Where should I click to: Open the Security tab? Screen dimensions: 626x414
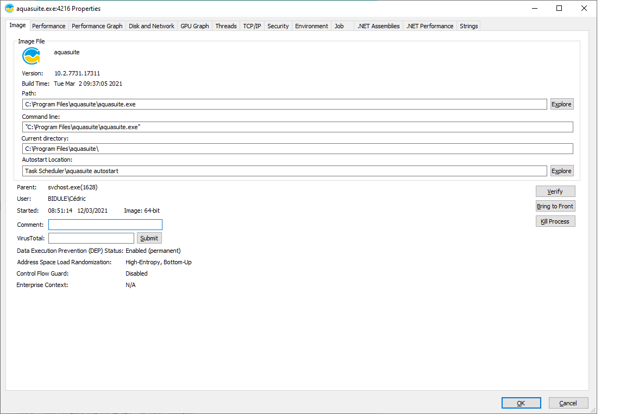(x=278, y=26)
